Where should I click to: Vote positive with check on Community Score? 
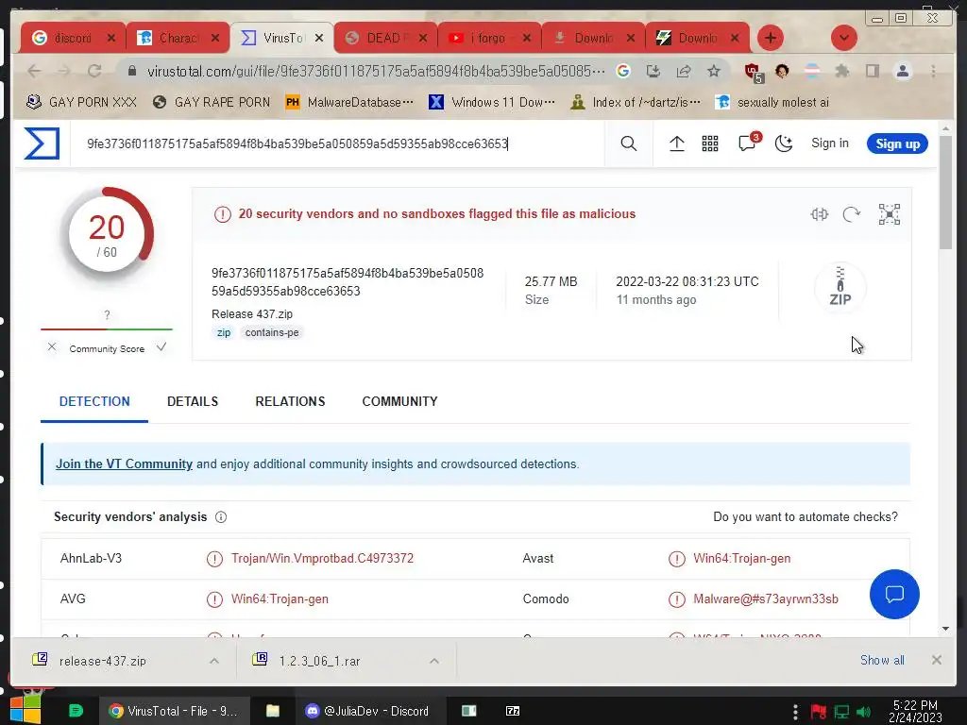pyautogui.click(x=161, y=347)
